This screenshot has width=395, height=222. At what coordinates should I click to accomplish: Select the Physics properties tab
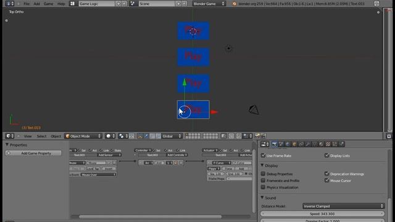point(341,144)
